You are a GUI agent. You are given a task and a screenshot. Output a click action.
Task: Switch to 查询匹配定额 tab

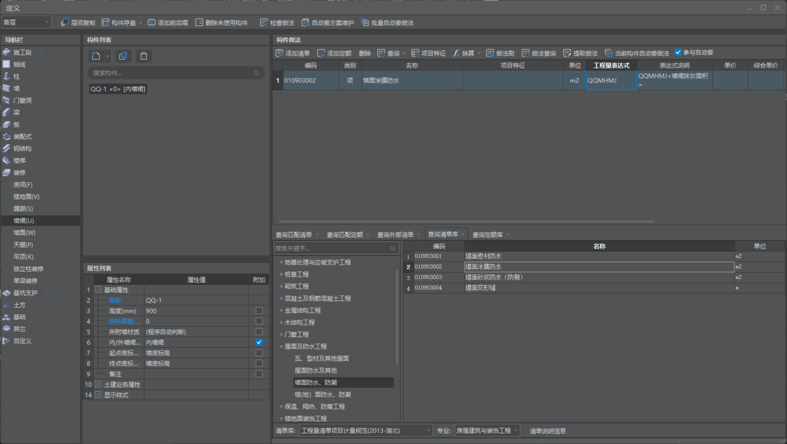(x=345, y=235)
